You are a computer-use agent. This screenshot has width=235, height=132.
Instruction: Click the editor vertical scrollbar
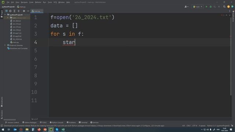tap(231, 56)
